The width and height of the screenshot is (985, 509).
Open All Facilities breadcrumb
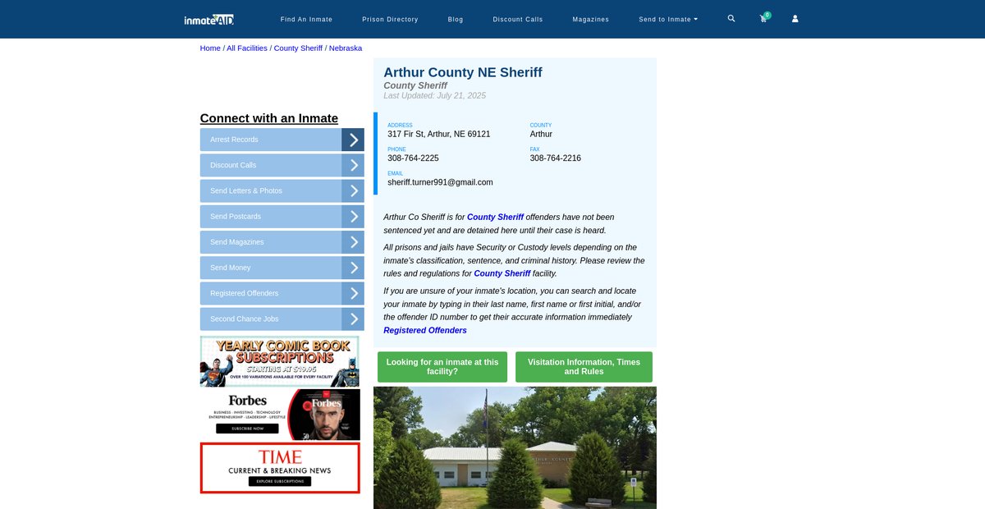coord(247,48)
